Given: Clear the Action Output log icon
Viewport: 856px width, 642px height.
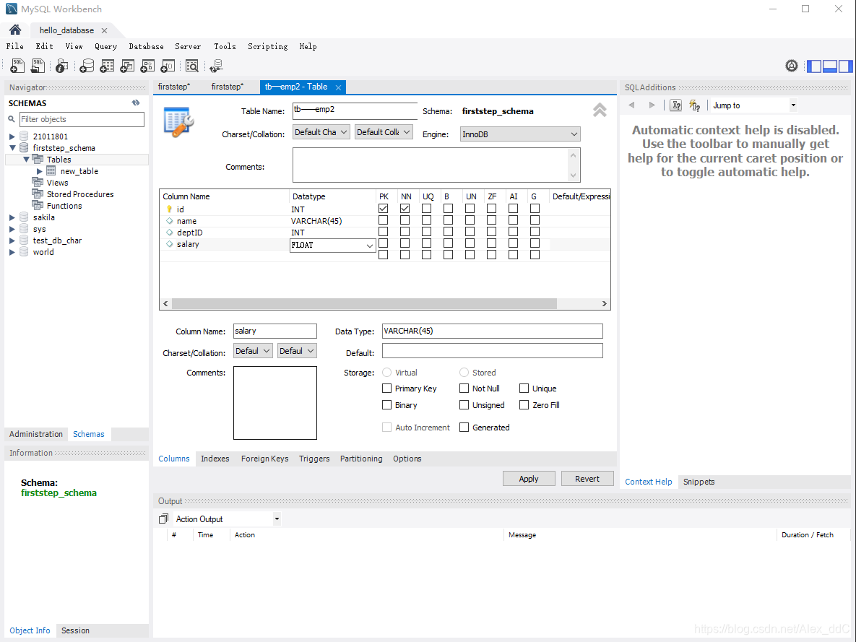Looking at the screenshot, I should 163,519.
